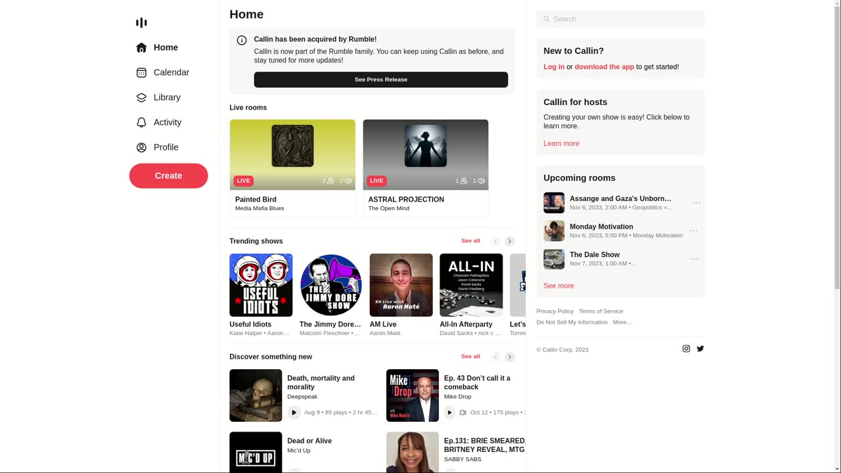The width and height of the screenshot is (841, 473).
Task: Click video camera icon on Mike Drop episode
Action: [463, 413]
